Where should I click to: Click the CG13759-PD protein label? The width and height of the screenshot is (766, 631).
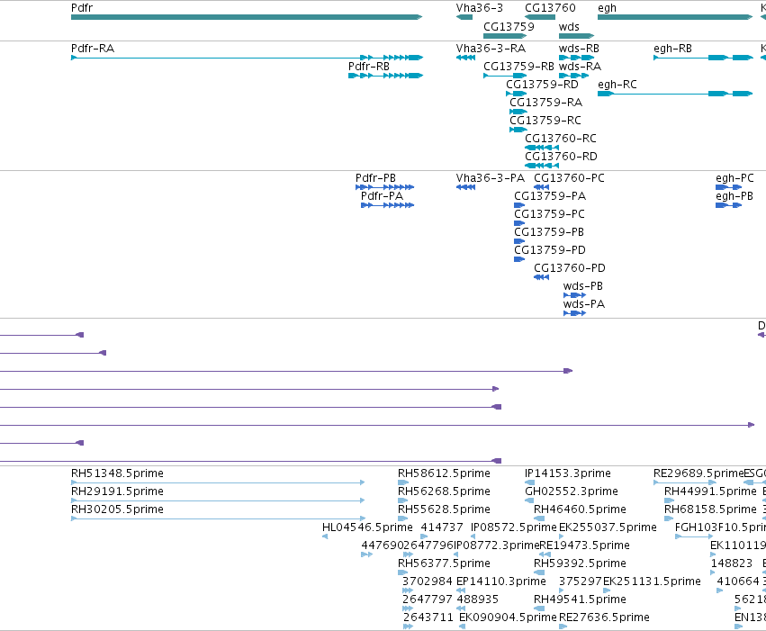(x=550, y=250)
